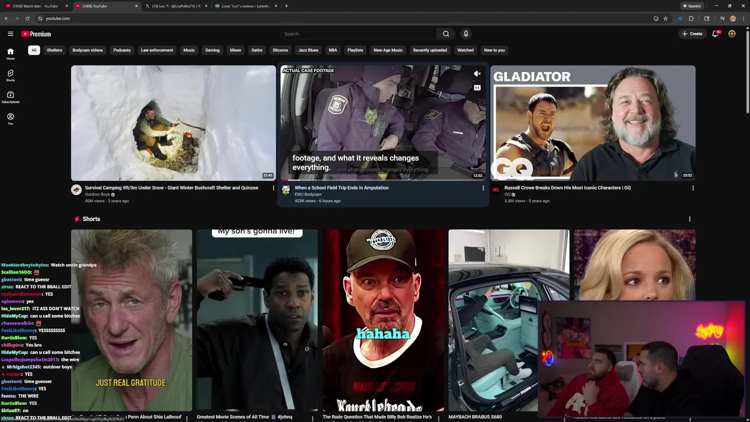The image size is (750, 422).
Task: Open the YouTube account avatar menu
Action: click(x=732, y=34)
